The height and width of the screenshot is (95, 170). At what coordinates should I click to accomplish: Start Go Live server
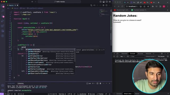(91, 94)
